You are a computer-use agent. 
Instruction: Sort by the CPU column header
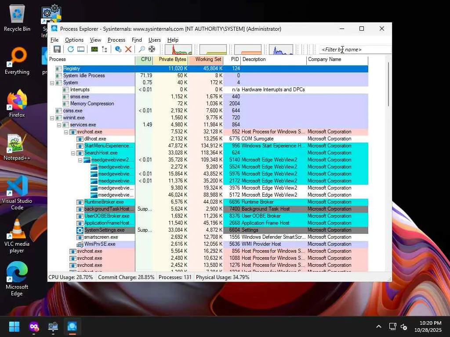point(144,59)
